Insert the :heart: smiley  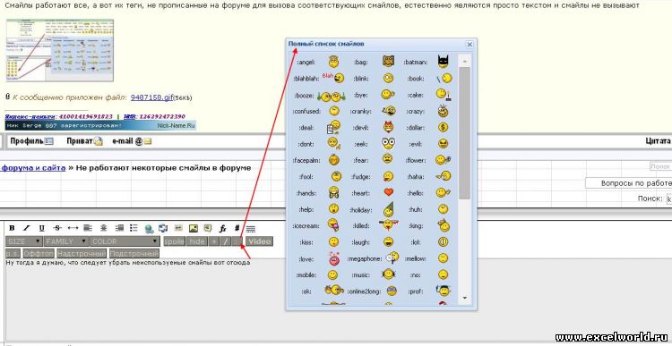click(388, 193)
